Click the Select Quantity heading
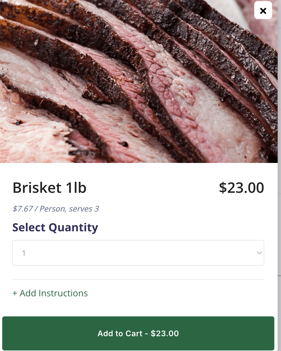This screenshot has height=351, width=281. pos(55,227)
